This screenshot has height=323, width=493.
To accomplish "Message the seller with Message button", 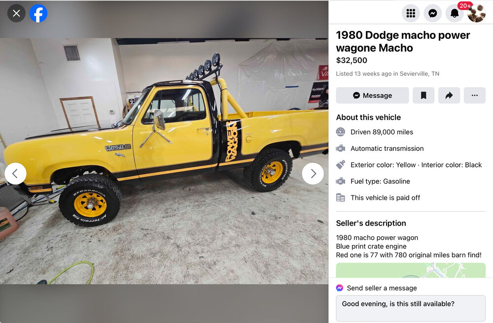I will point(372,96).
